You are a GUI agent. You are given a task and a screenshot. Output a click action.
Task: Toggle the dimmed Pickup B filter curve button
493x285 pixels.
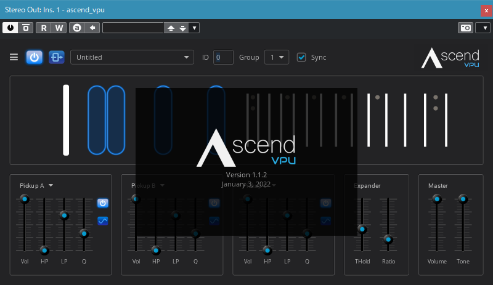[214, 221]
